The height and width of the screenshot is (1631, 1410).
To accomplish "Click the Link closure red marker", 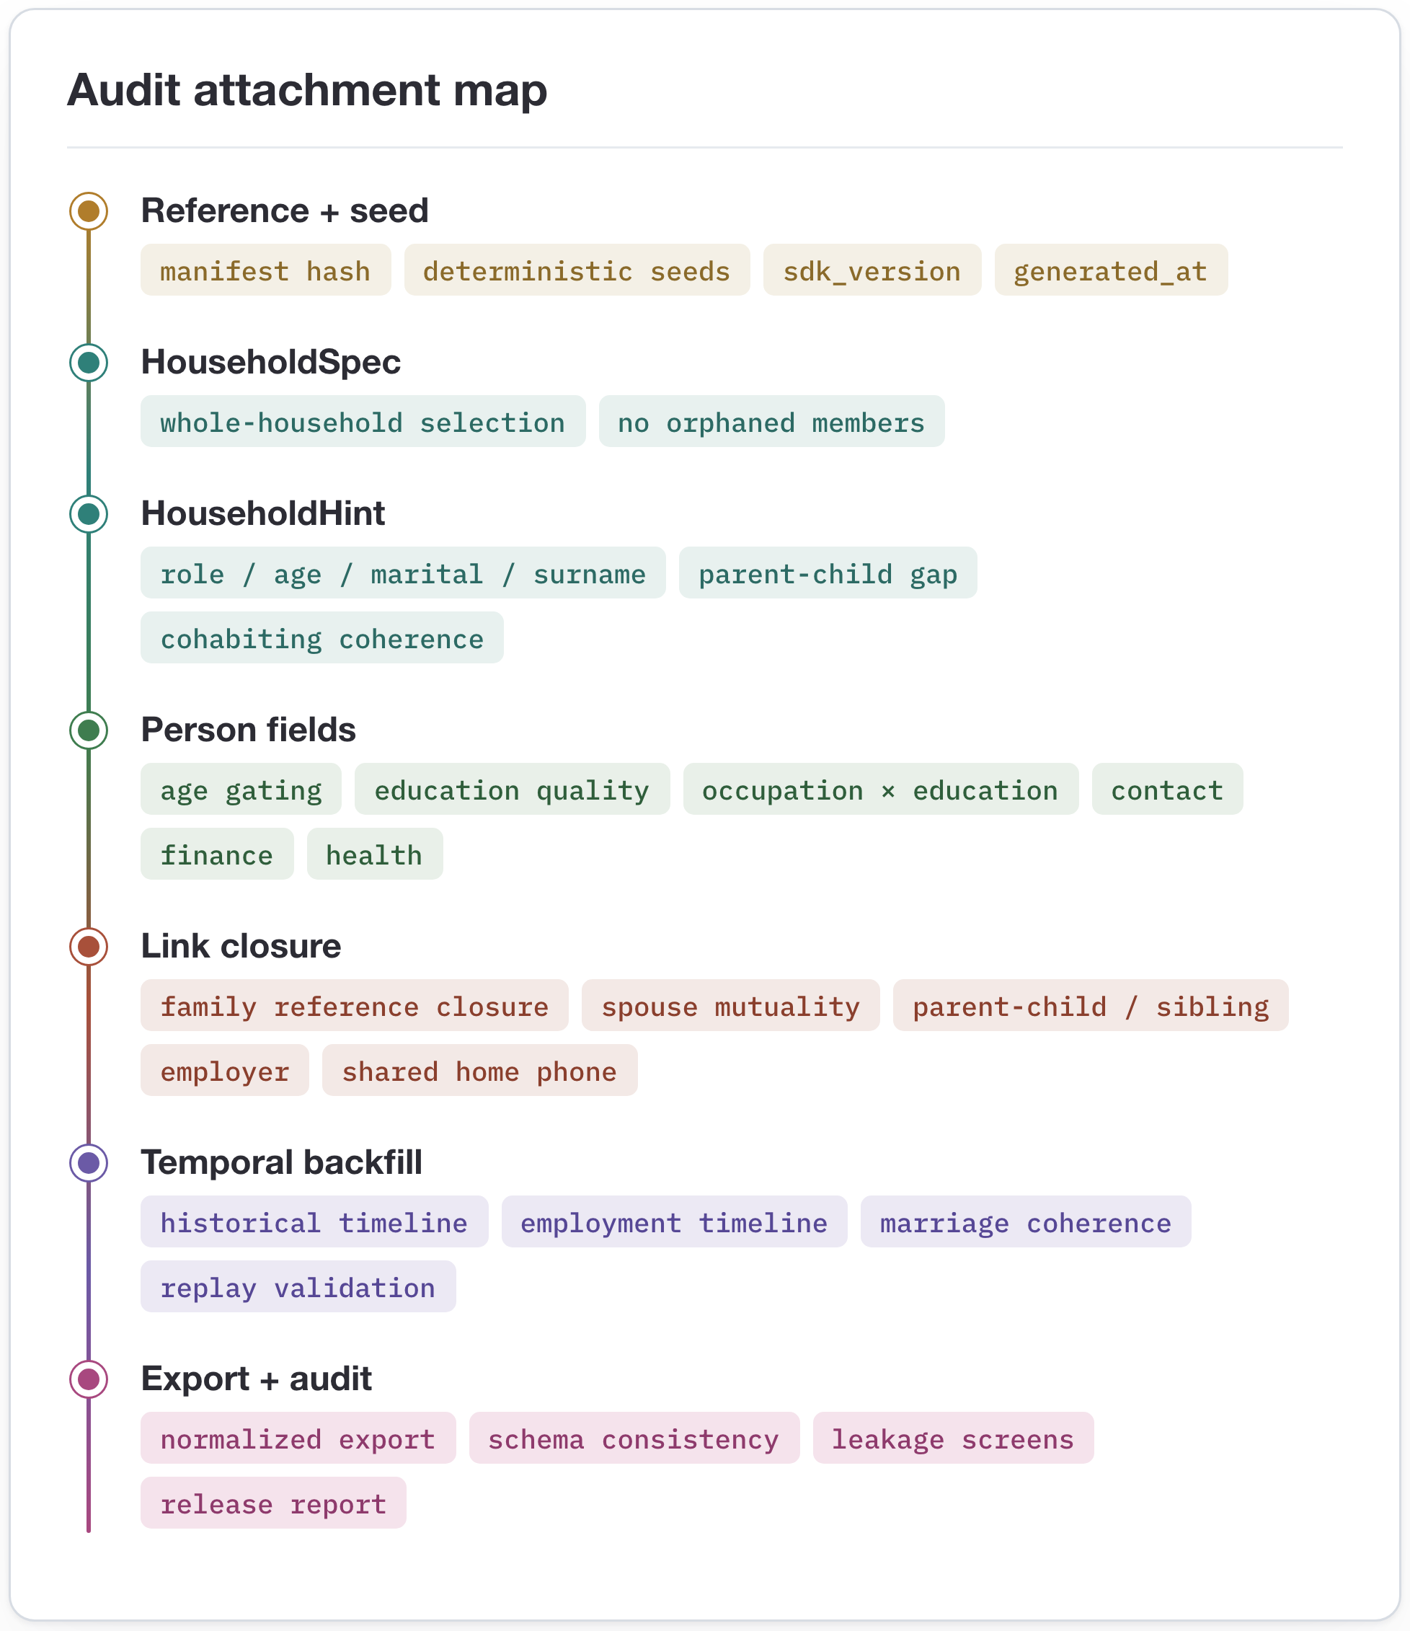I will tap(89, 946).
